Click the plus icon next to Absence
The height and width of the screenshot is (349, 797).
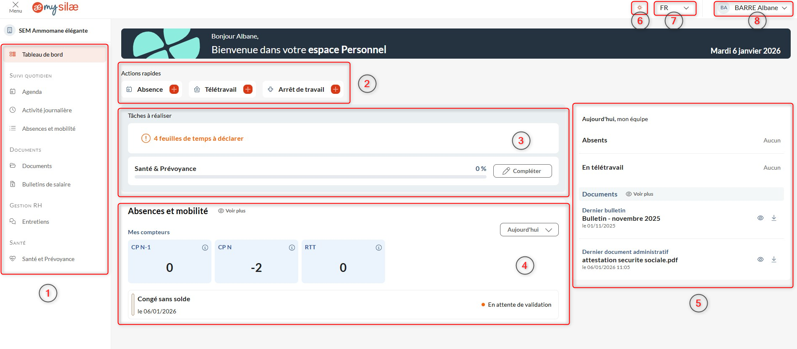pos(174,89)
